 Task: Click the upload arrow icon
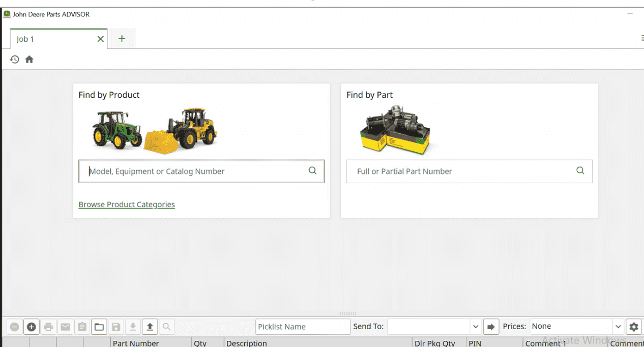pyautogui.click(x=150, y=327)
